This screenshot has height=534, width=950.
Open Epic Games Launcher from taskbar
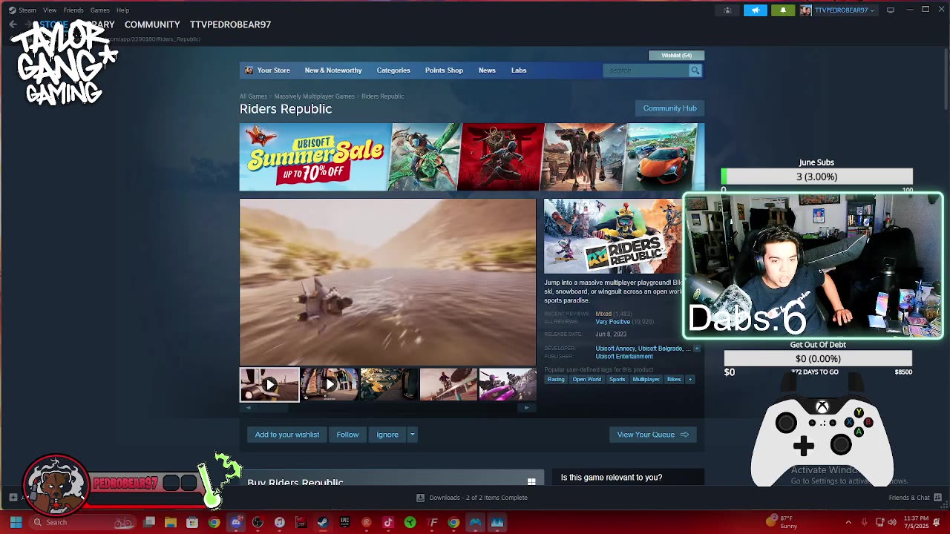tap(344, 522)
